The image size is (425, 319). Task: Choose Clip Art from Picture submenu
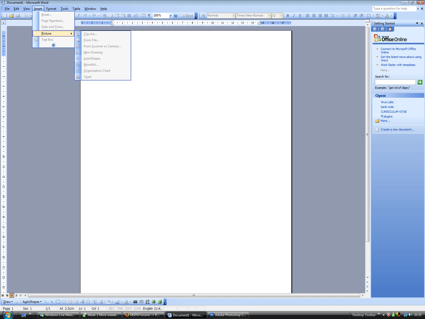point(103,34)
